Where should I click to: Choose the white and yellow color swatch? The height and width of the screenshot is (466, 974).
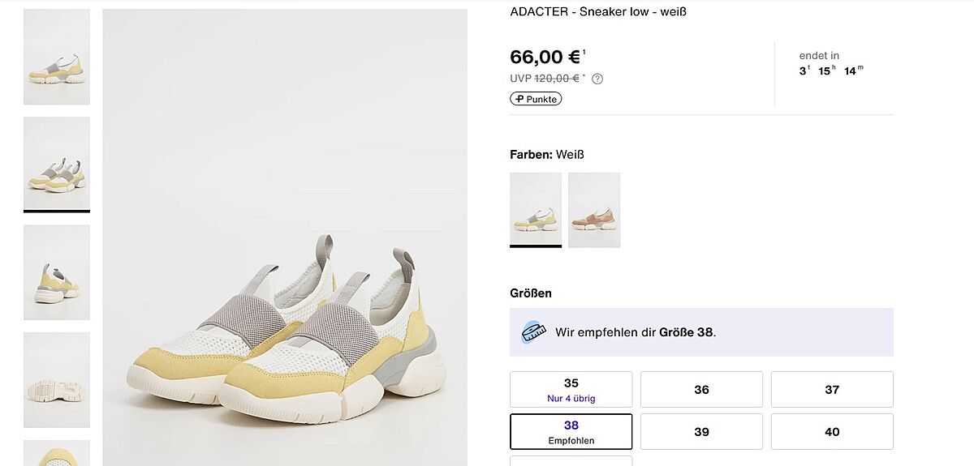click(536, 209)
